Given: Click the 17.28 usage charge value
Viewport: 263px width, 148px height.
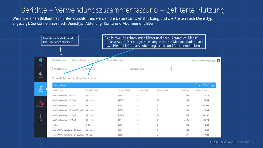Looking at the screenshot, I should pos(206,95).
